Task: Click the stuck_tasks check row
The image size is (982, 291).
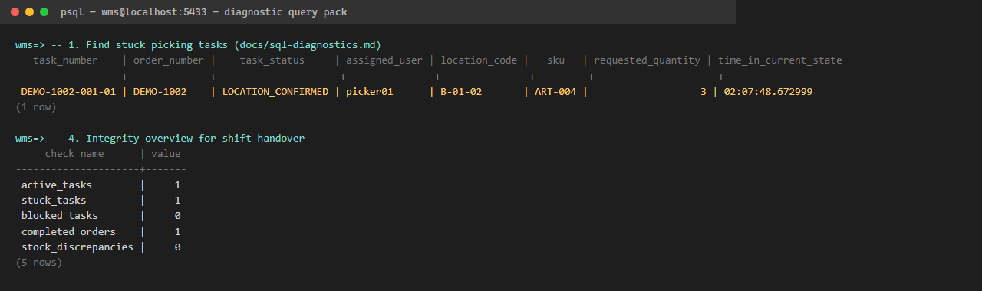Action: 101,201
